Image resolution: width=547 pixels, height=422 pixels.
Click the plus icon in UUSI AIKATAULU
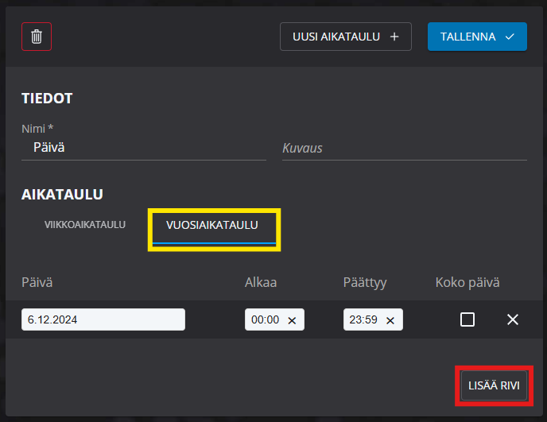(395, 37)
